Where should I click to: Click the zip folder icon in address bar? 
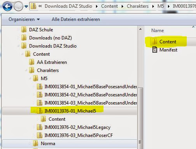coord(33,6)
